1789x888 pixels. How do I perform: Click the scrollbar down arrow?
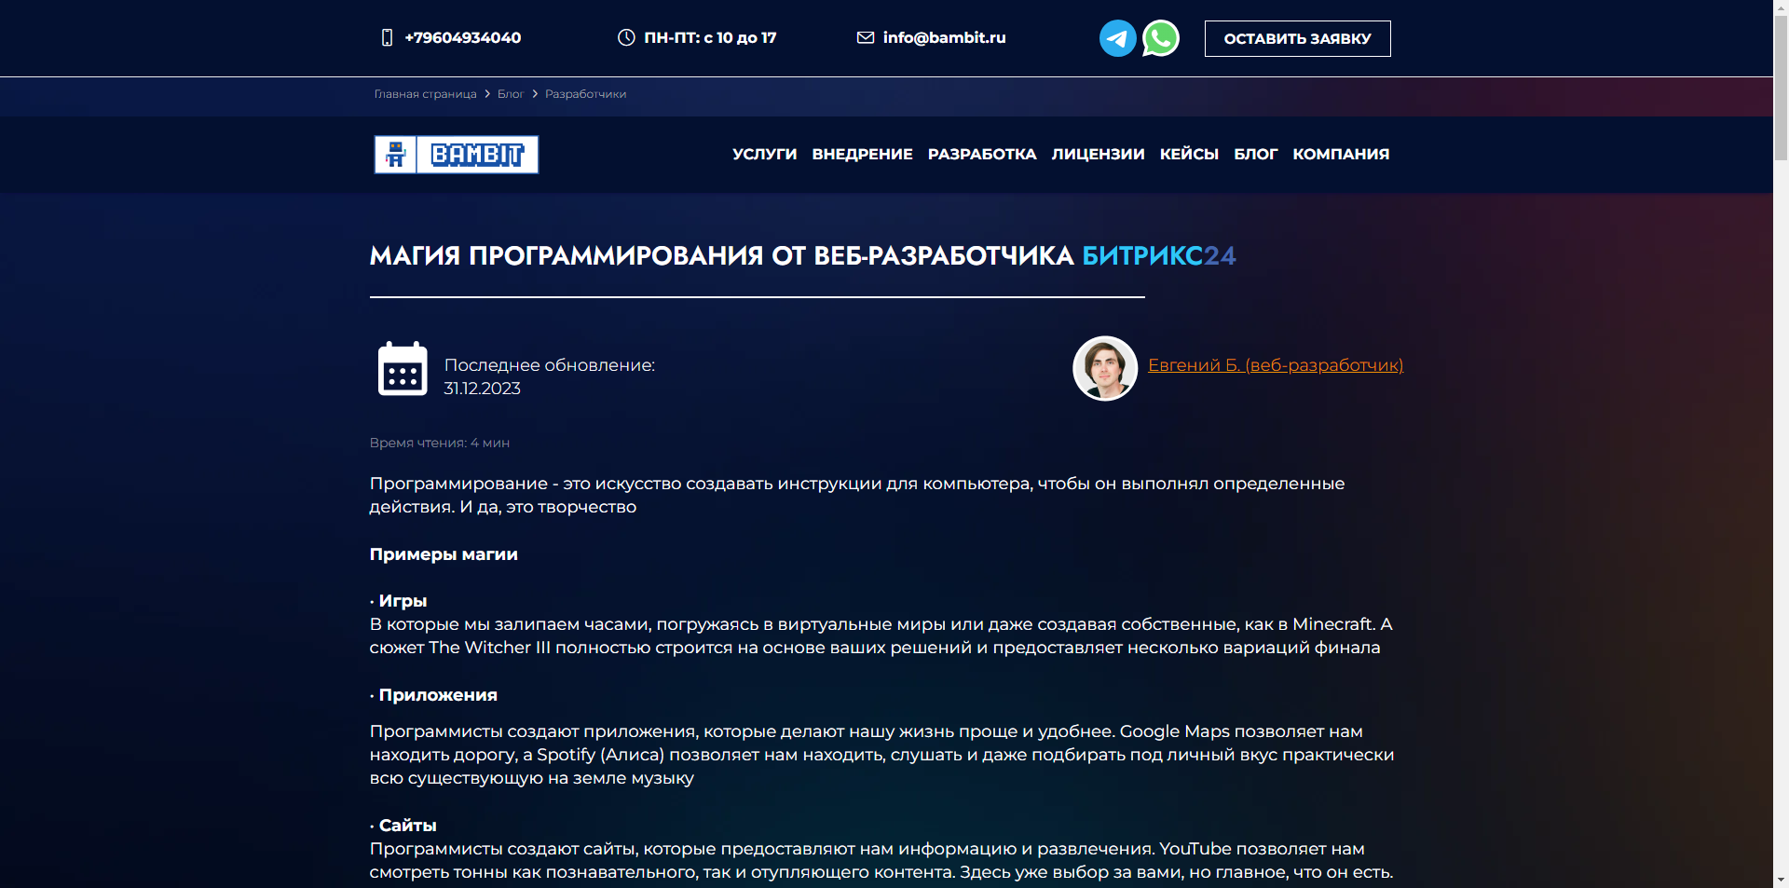tap(1781, 880)
